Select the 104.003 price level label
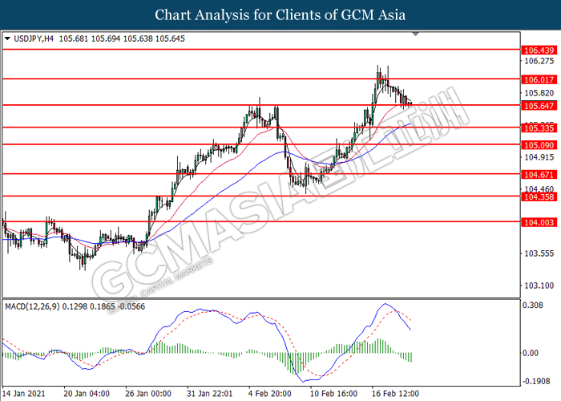The width and height of the screenshot is (561, 401). [x=539, y=222]
